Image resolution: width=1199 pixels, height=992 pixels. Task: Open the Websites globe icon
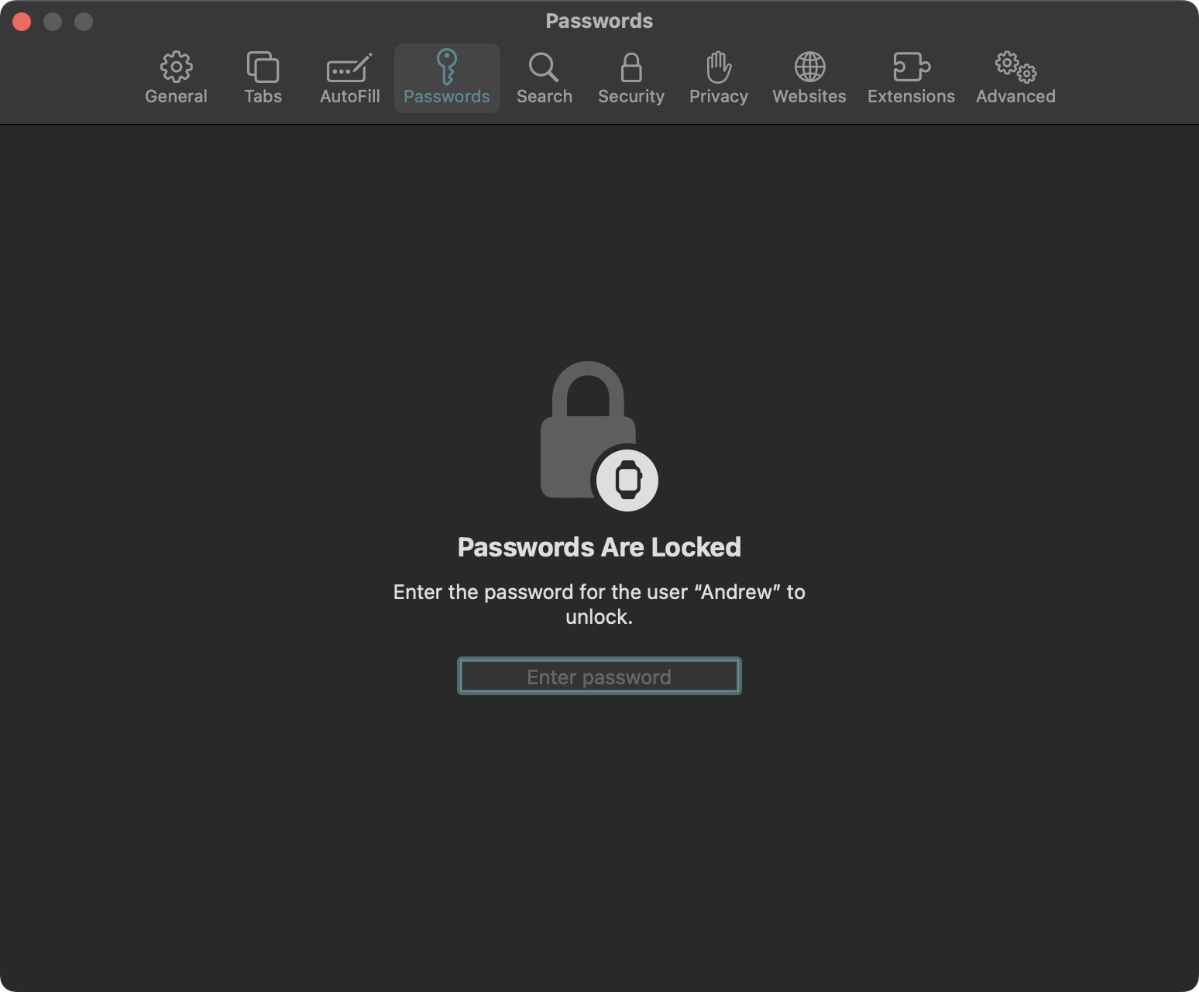pos(809,67)
